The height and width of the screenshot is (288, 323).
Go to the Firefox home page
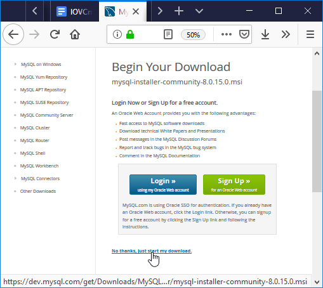coord(75,34)
